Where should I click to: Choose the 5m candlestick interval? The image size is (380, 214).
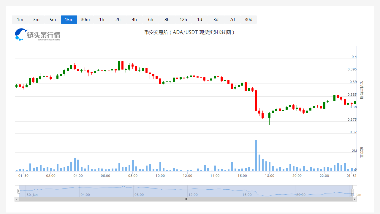(53, 20)
